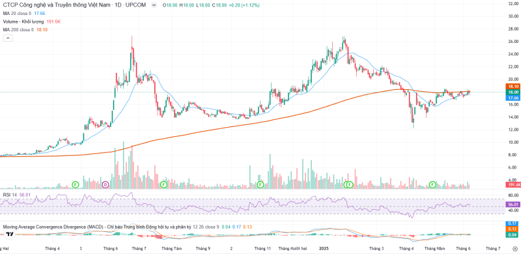
Task: Click the TradingView logo icon
Action: point(10,234)
